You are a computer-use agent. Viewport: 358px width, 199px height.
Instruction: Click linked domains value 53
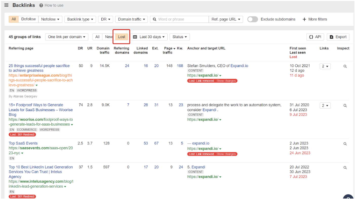[146, 143]
